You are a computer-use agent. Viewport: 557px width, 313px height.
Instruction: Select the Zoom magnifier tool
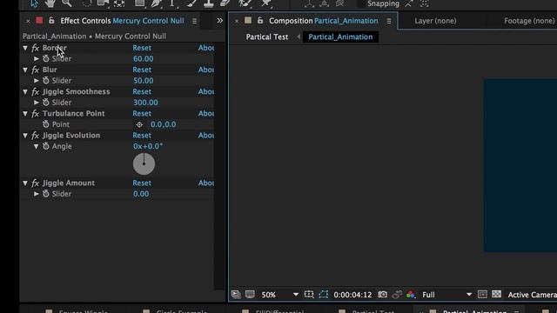click(66, 3)
